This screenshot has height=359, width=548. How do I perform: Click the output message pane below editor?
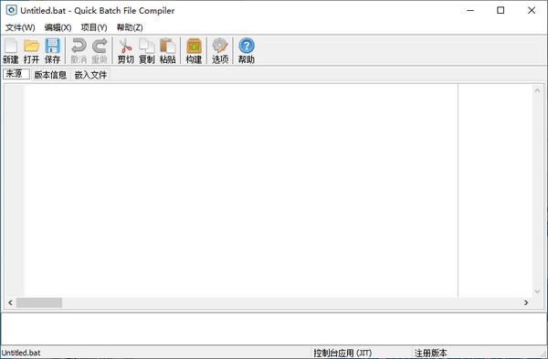pyautogui.click(x=274, y=329)
